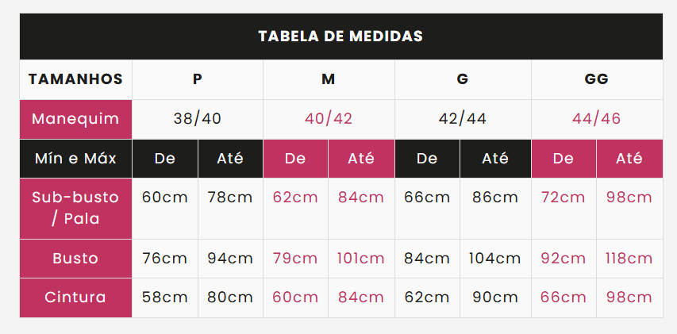677x334 pixels.
Task: Click the Busto row label
Action: [76, 259]
